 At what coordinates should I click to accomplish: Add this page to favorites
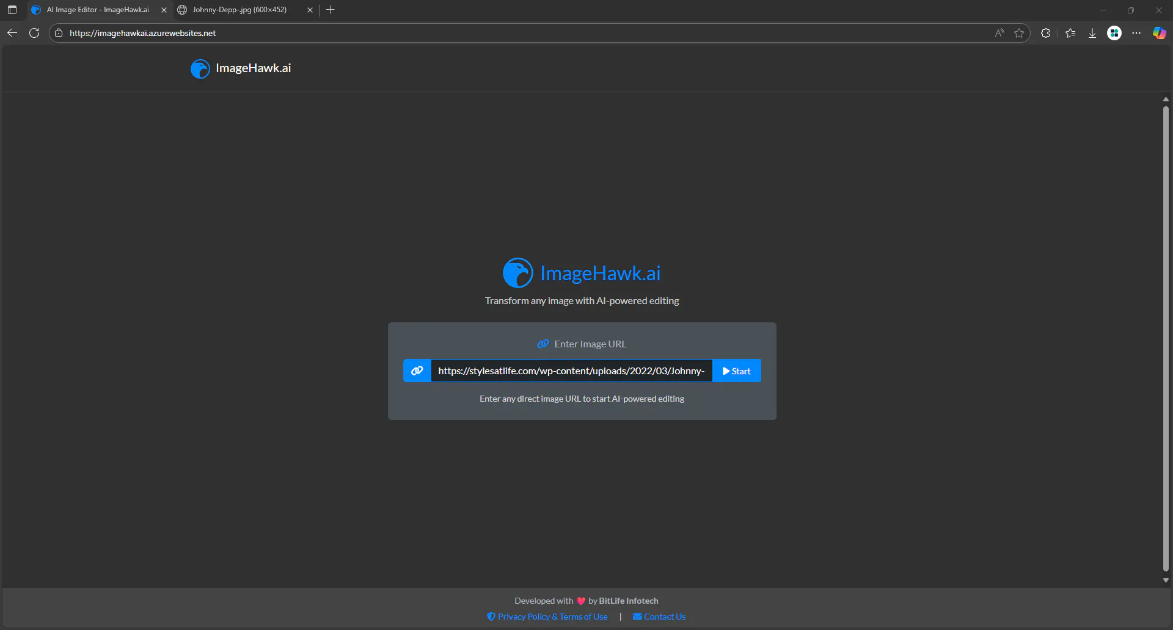(x=1019, y=33)
